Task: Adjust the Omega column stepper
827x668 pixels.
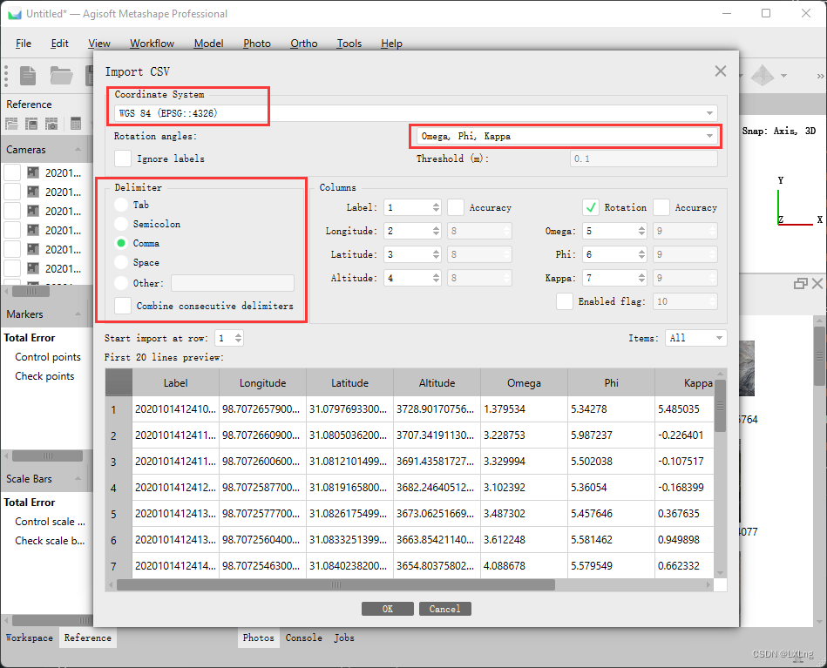Action: pyautogui.click(x=641, y=231)
